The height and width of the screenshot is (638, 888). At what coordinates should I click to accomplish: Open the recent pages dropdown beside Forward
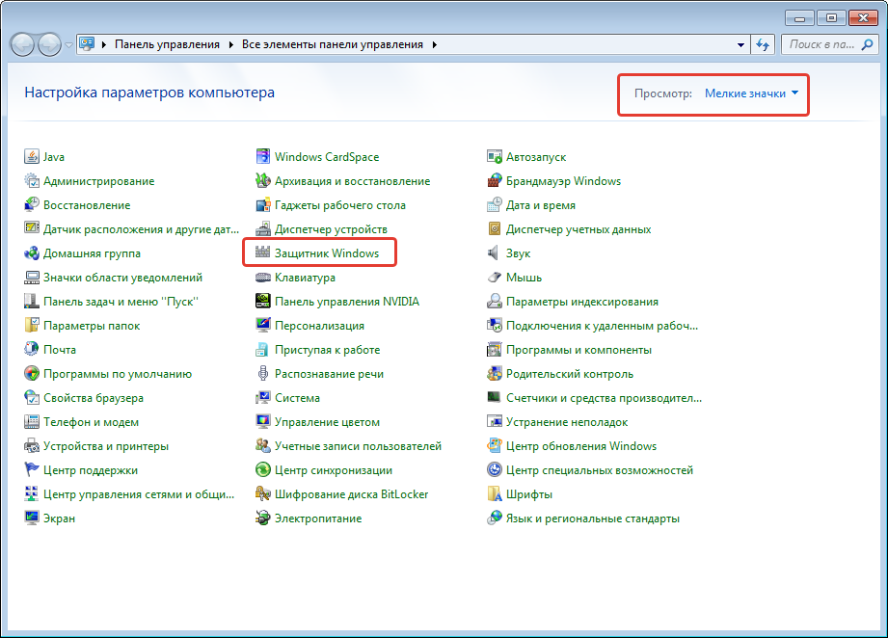(69, 44)
